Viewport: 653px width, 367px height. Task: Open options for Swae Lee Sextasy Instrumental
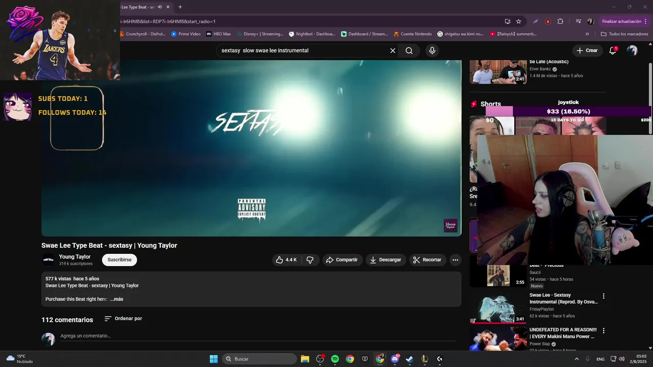(604, 296)
